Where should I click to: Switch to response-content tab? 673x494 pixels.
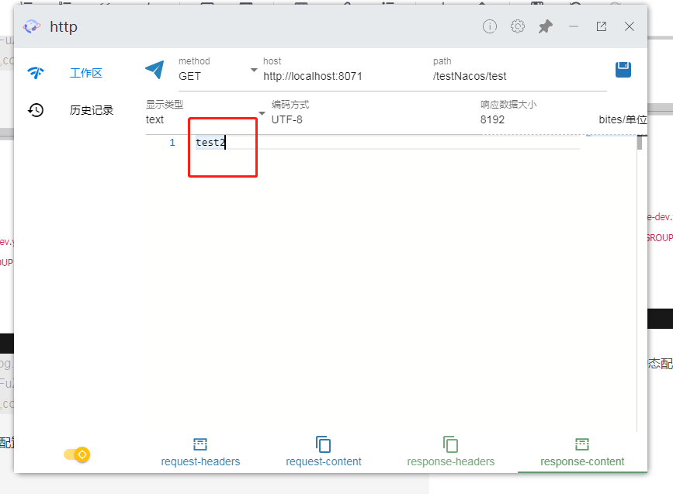[x=582, y=453]
